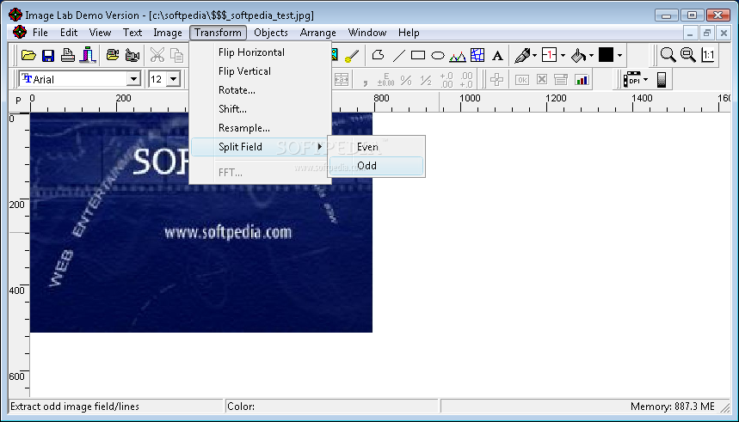Screen dimensions: 739x422
Task: Click the crosshair plus toolbar icon
Action: click(496, 80)
